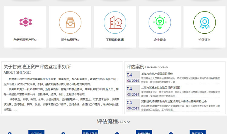Screen dimensions: 227x134
Task: Open the 损失价格评估 text label
Action: click(70, 40)
